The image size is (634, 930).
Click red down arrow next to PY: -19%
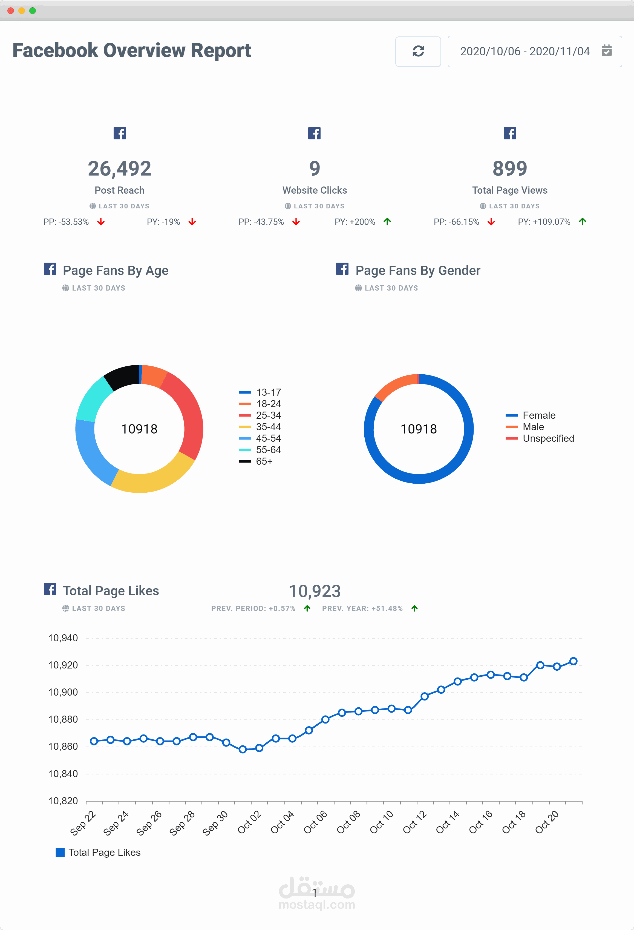coord(192,222)
